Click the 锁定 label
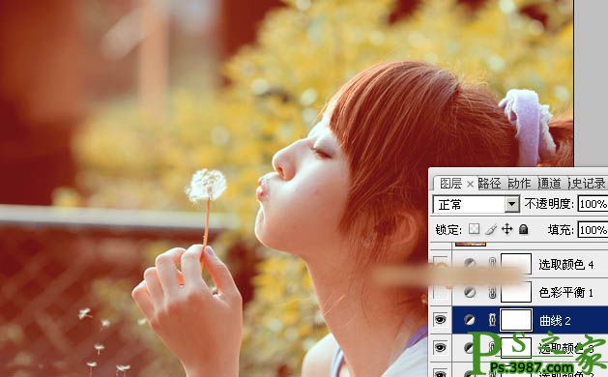The width and height of the screenshot is (608, 377). click(x=449, y=230)
